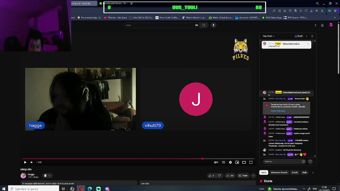Open video settings gear icon
The height and width of the screenshot is (191, 340).
[x=230, y=162]
